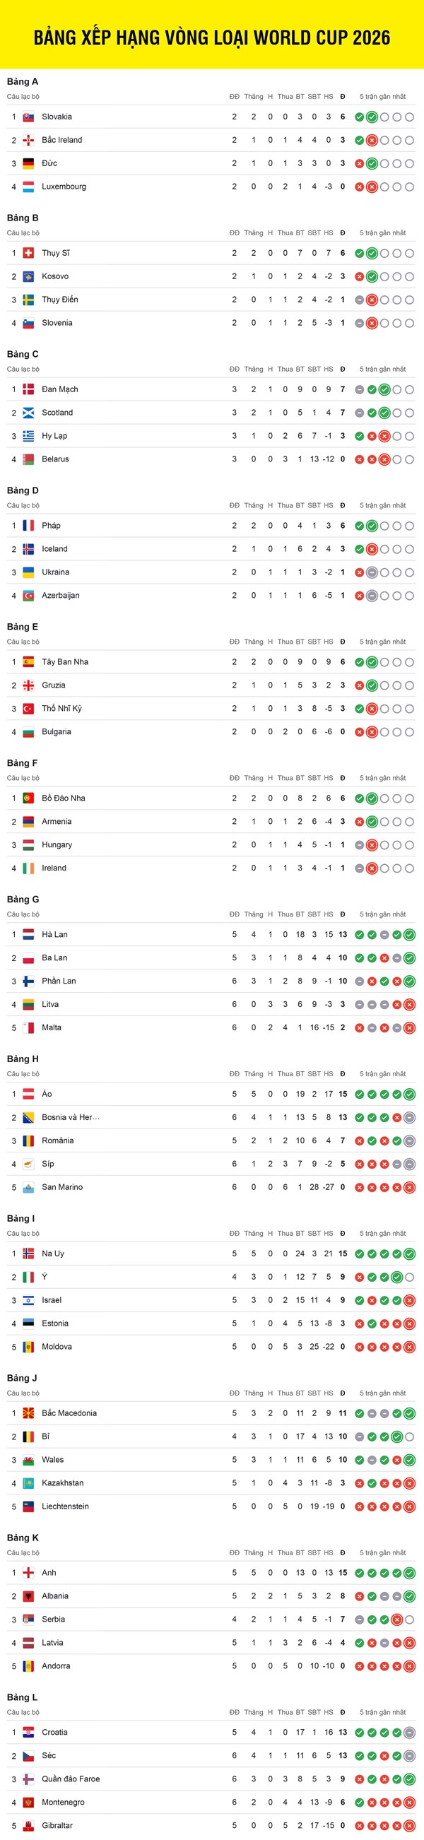Click the page title banner text
The image size is (424, 1840).
212,38
